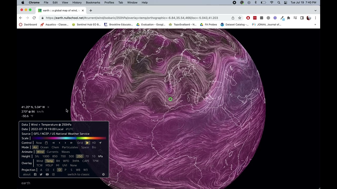Toggle the animation play button
This screenshot has width=337, height=189.
click(87, 143)
